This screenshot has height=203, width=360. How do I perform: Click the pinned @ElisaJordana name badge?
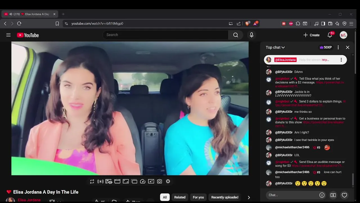click(x=285, y=60)
